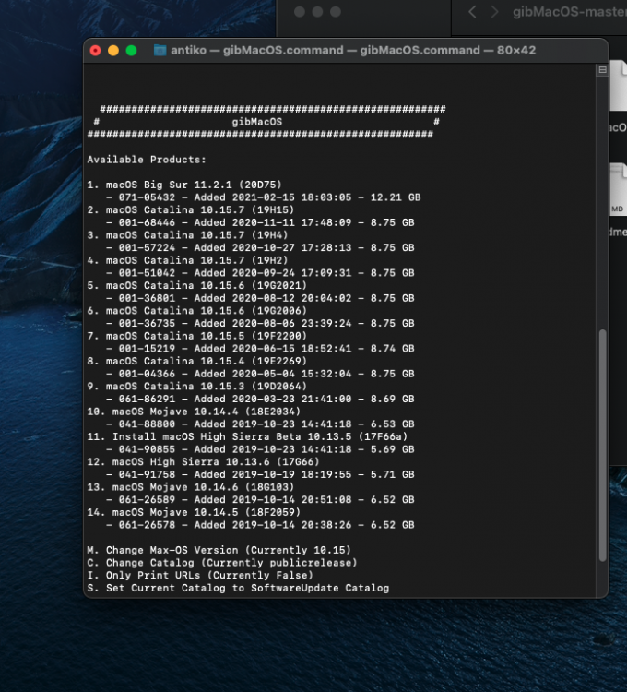Go forward in the gibMacOS-master Finder window
Screen dimensions: 627x692
[x=495, y=12]
